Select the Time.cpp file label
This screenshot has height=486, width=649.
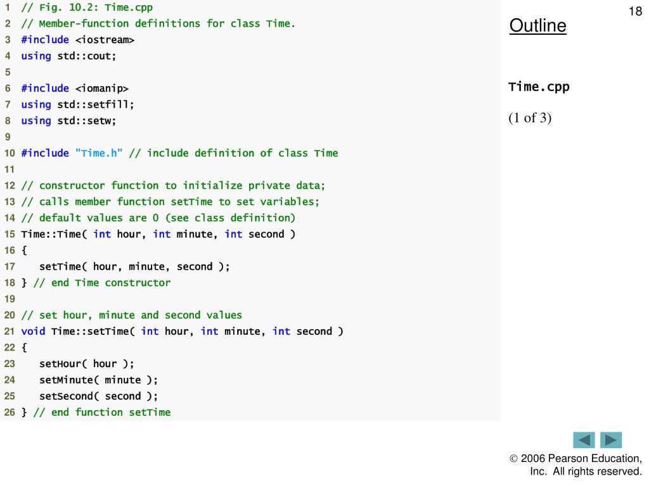click(539, 87)
